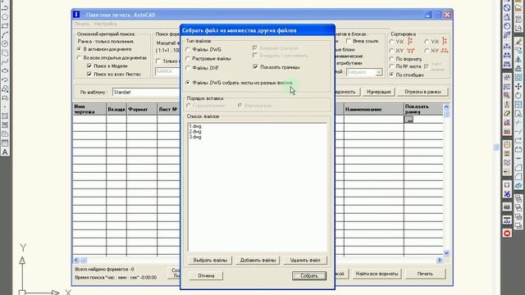Viewport: 525px width, 295px height.
Task: Select the Rotate tool
Action: coord(518,96)
